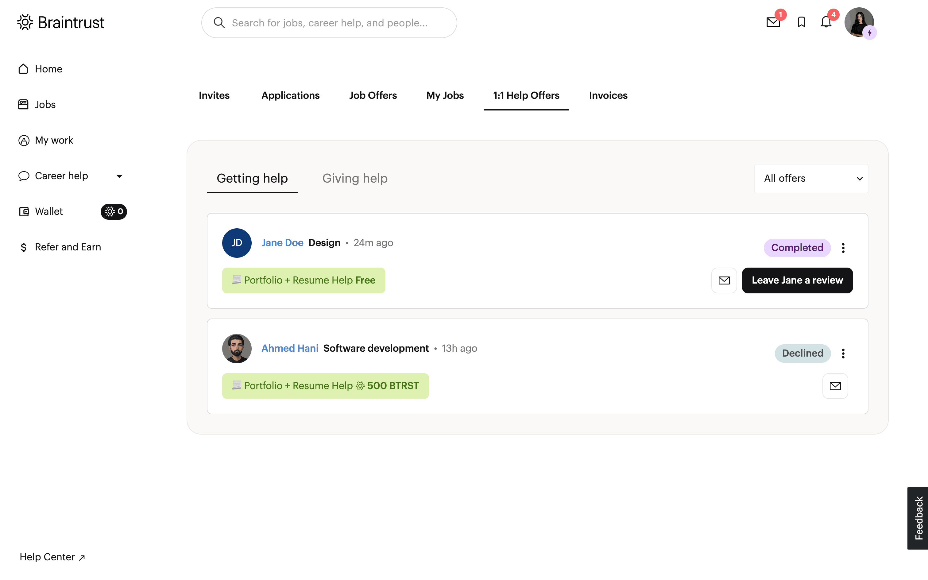Image resolution: width=928 pixels, height=580 pixels.
Task: Click the Wallet BTRST balance badge
Action: (x=114, y=212)
